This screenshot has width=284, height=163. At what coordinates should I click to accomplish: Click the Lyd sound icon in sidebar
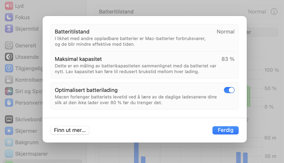(9, 6)
